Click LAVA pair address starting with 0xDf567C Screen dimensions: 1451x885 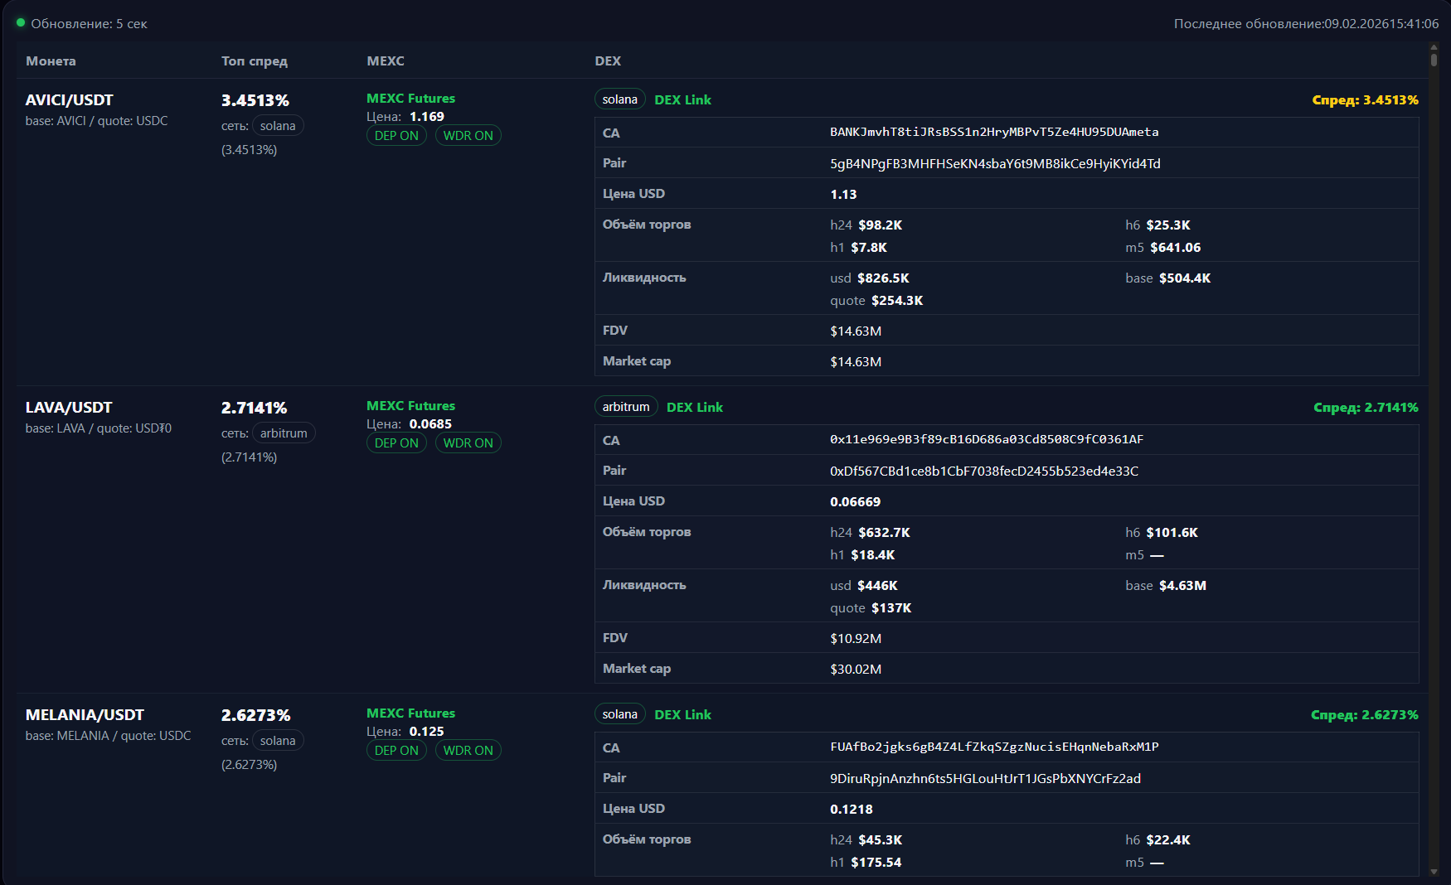(984, 472)
